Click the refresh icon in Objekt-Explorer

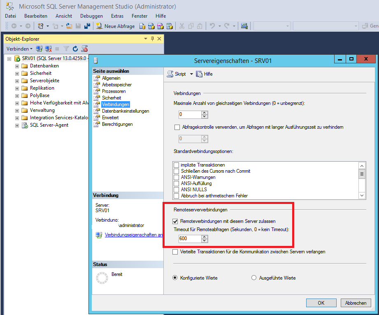click(x=75, y=49)
